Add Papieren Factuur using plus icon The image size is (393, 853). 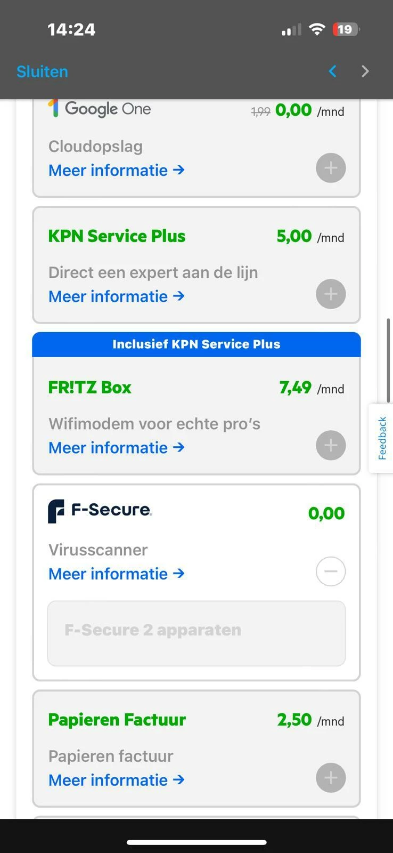(331, 778)
